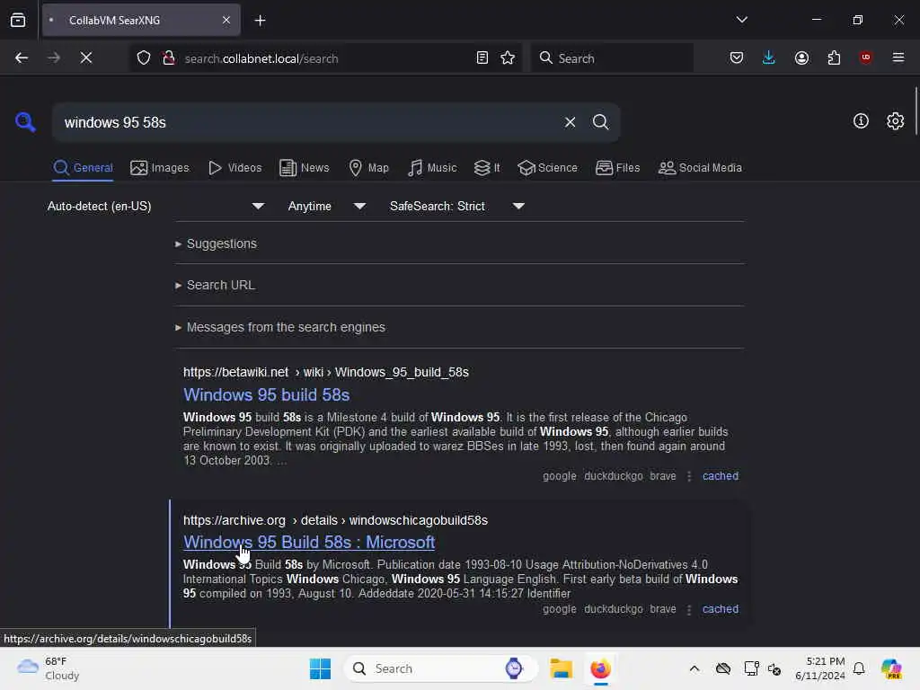Click the Firefox address bar
Image resolution: width=920 pixels, height=690 pixels.
[325, 58]
